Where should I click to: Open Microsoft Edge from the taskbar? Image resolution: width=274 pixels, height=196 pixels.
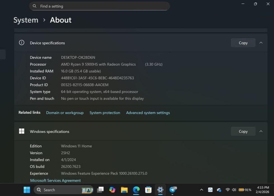136,190
